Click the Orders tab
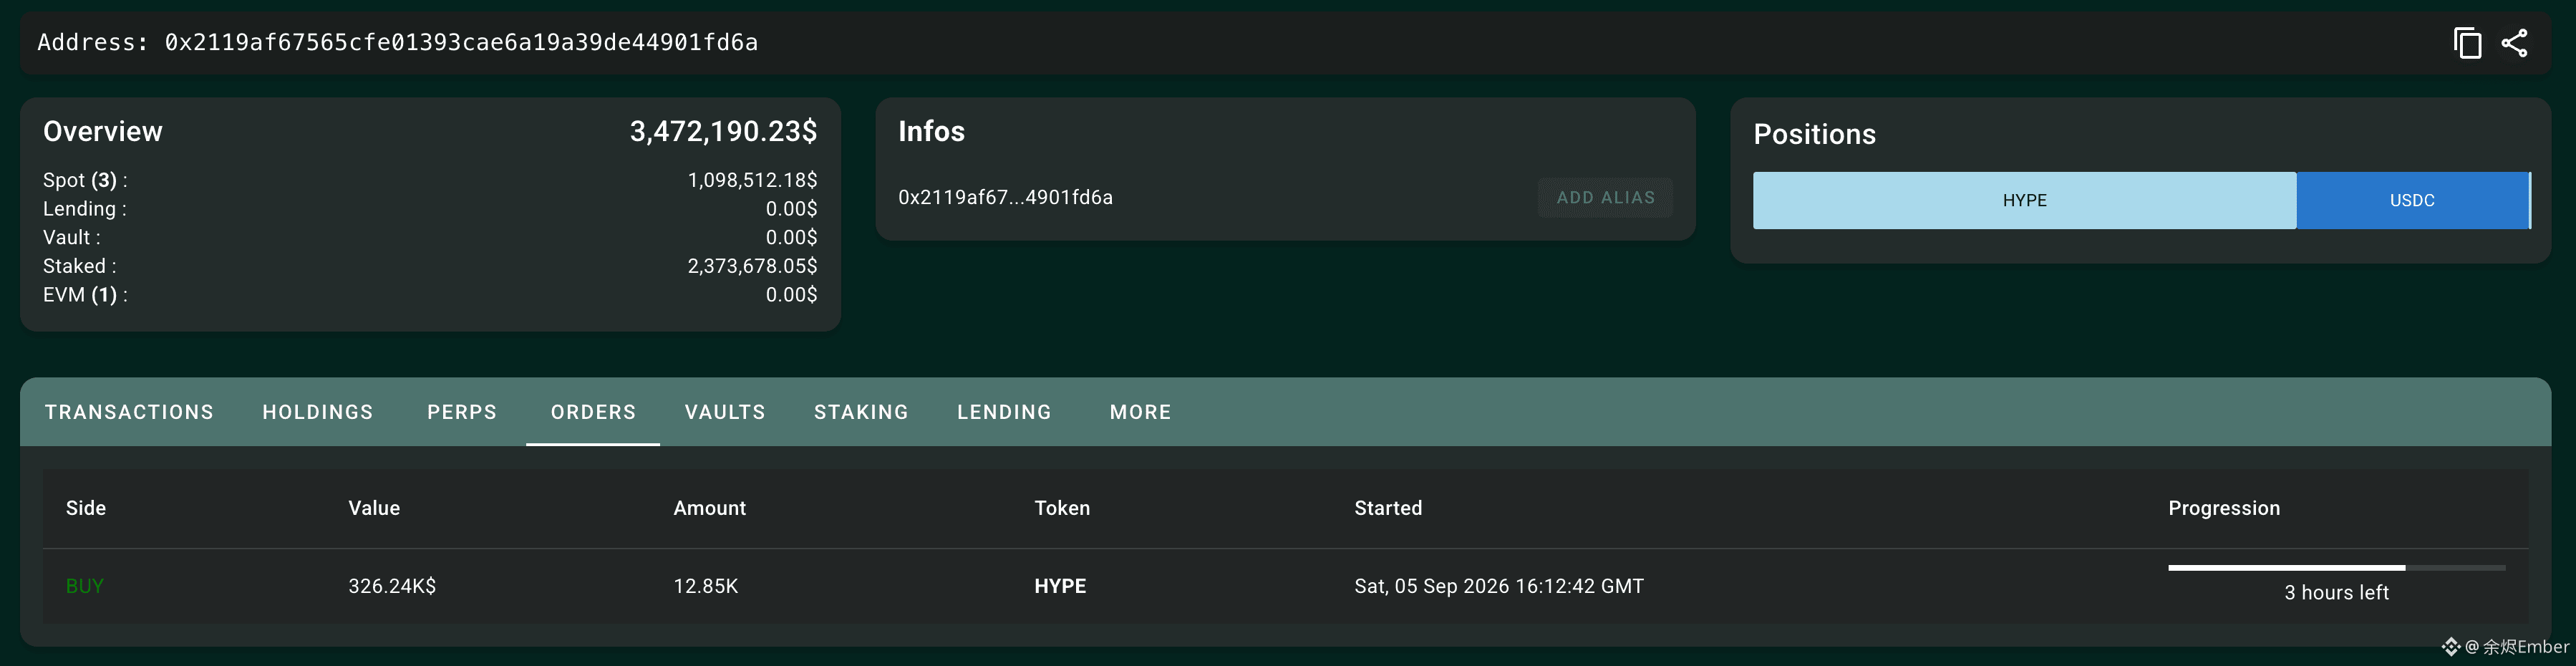The width and height of the screenshot is (2576, 666). pyautogui.click(x=593, y=412)
